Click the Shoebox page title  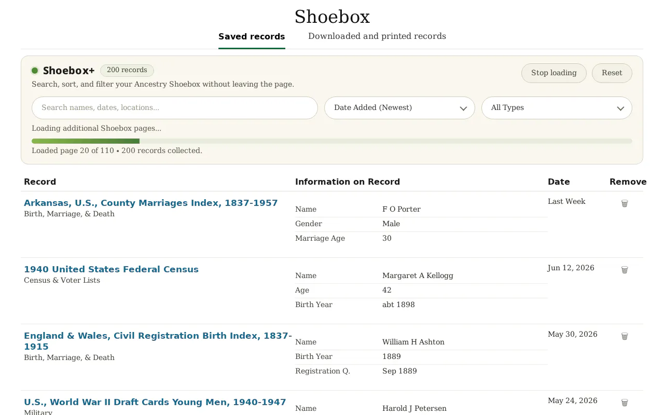[x=332, y=17]
